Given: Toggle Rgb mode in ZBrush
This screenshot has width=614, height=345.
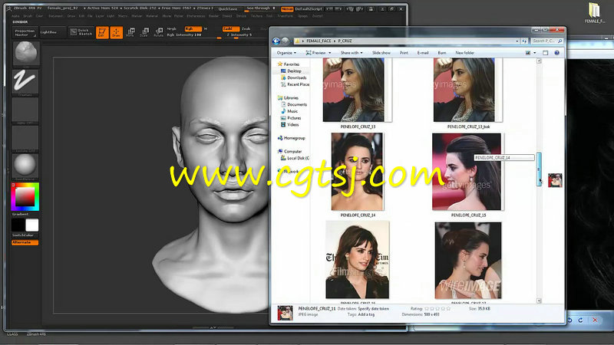Looking at the screenshot, I should coord(193,28).
